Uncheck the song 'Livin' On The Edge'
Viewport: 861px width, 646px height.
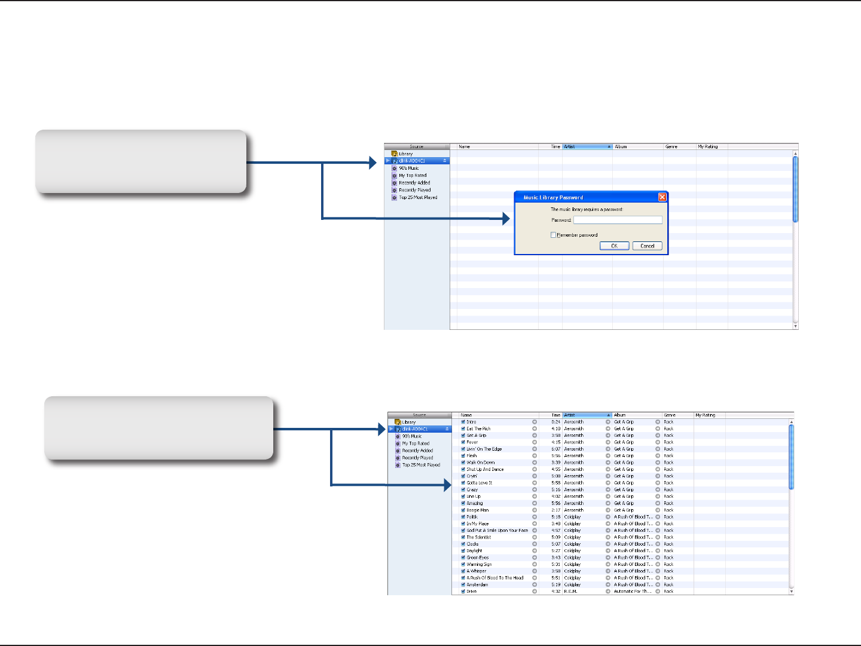tap(463, 449)
